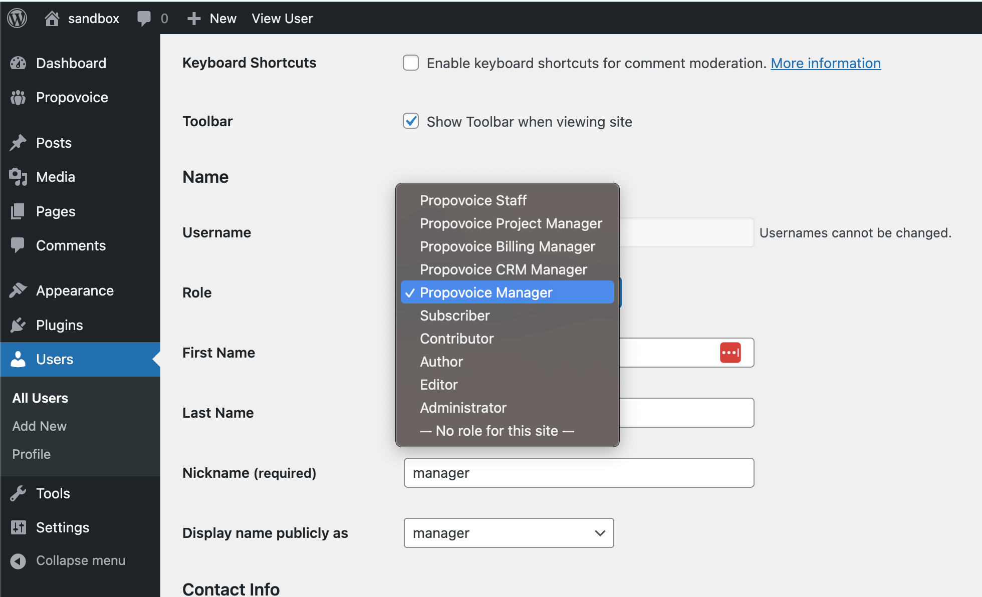Select Administrator from role dropdown

[463, 408]
